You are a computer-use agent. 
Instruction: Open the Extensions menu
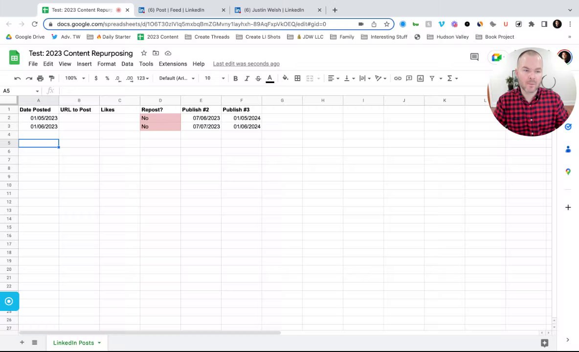(x=173, y=64)
